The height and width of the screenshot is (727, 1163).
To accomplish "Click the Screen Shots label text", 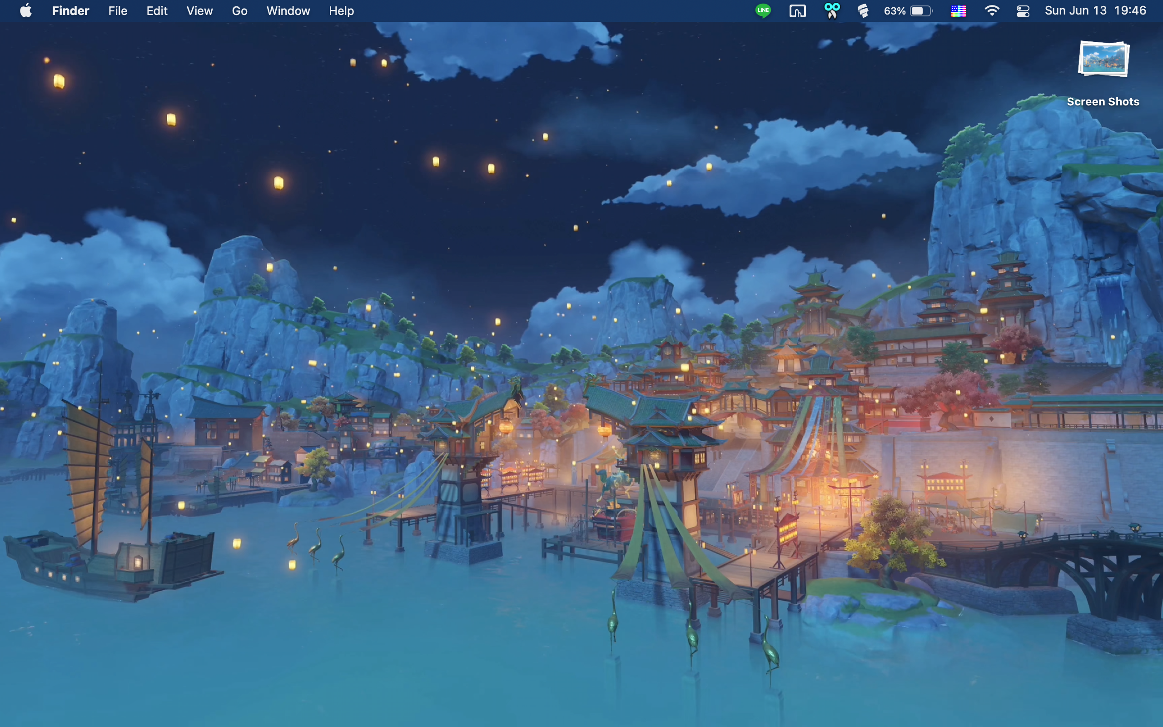I will point(1103,101).
